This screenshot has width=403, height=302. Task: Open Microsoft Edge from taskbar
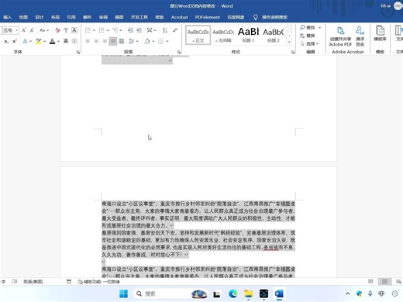tap(232, 293)
